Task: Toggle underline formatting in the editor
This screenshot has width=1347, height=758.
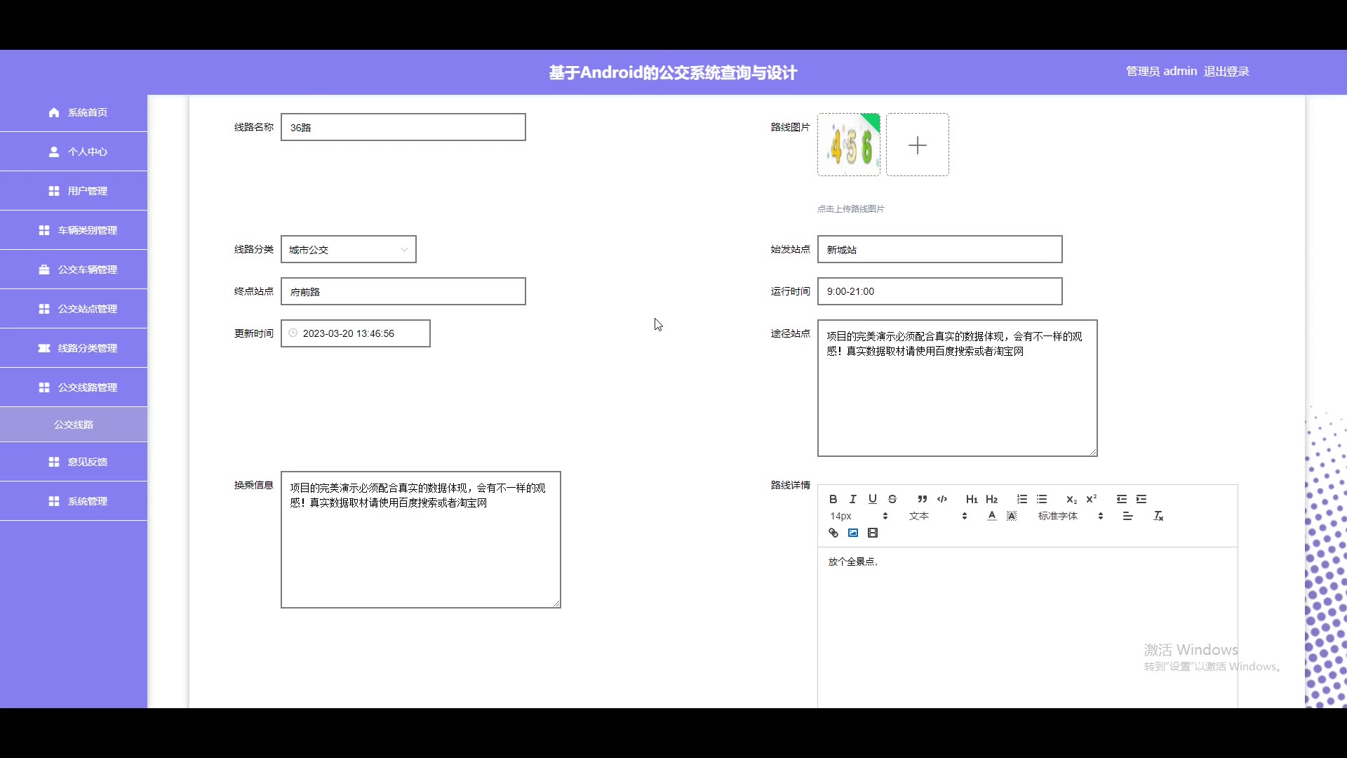Action: [872, 499]
